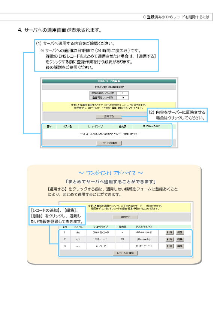Click the yellow notice text in the upper panel
Viewport: 223px width, 315px height.
click(x=109, y=107)
